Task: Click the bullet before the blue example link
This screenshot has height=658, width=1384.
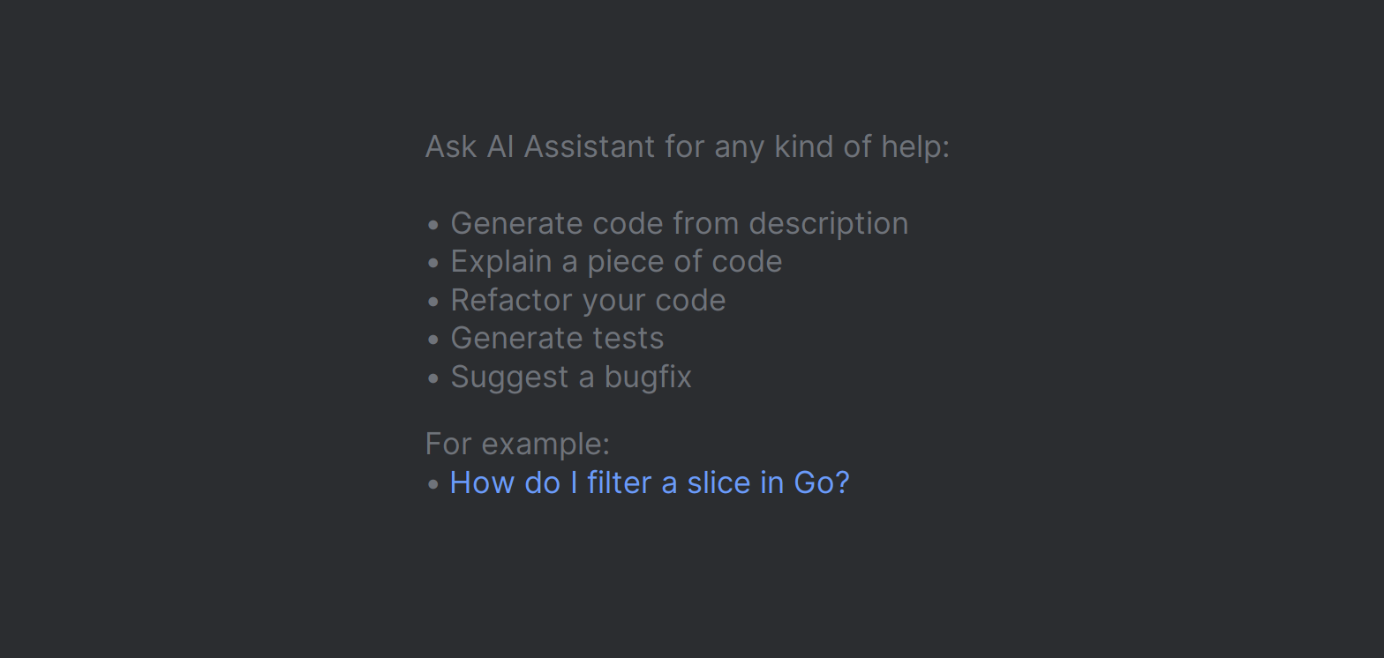Action: pyautogui.click(x=432, y=484)
